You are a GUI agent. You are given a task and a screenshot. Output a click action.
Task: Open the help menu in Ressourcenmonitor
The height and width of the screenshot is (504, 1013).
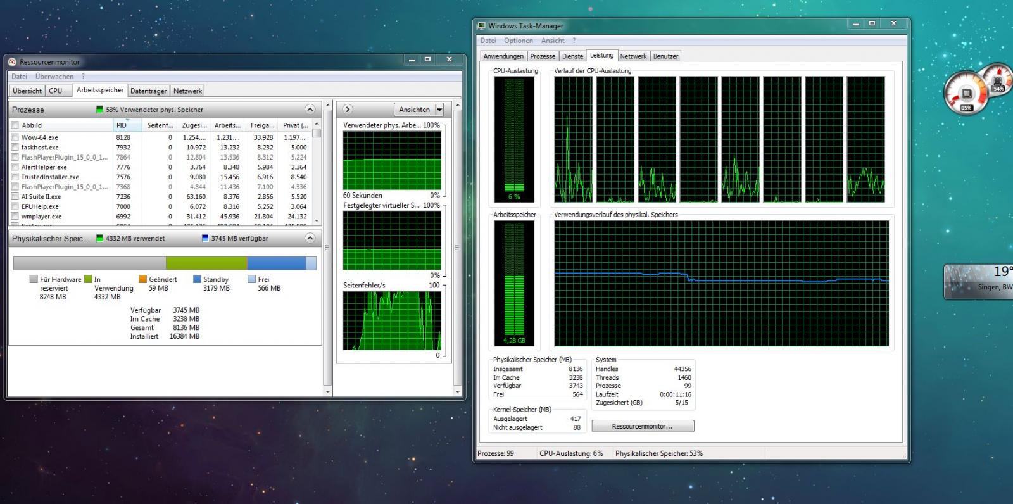[83, 77]
